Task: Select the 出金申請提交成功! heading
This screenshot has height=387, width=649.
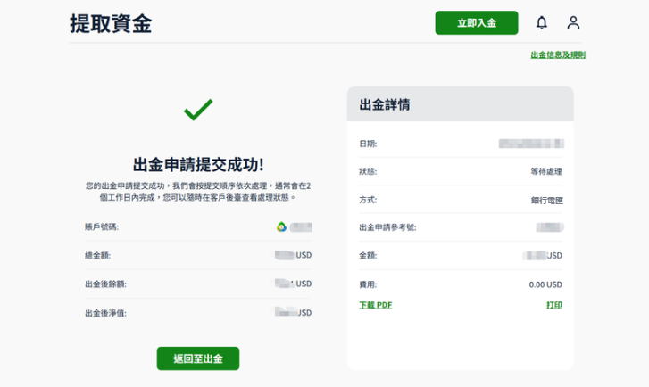Action: point(198,165)
